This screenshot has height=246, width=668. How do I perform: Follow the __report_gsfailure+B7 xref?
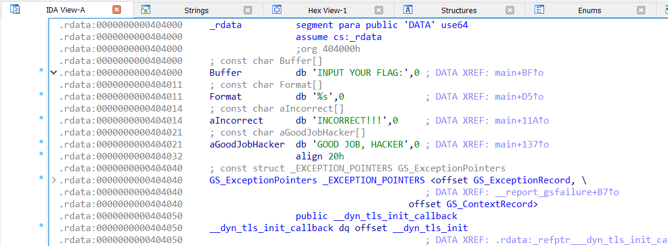pyautogui.click(x=557, y=192)
